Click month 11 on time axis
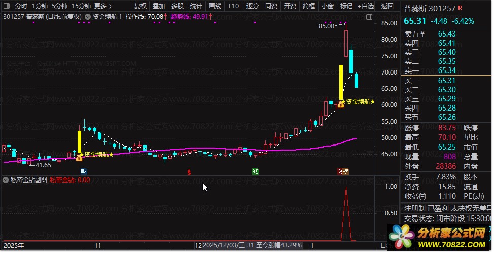The height and width of the screenshot is (253, 494). tap(98, 246)
